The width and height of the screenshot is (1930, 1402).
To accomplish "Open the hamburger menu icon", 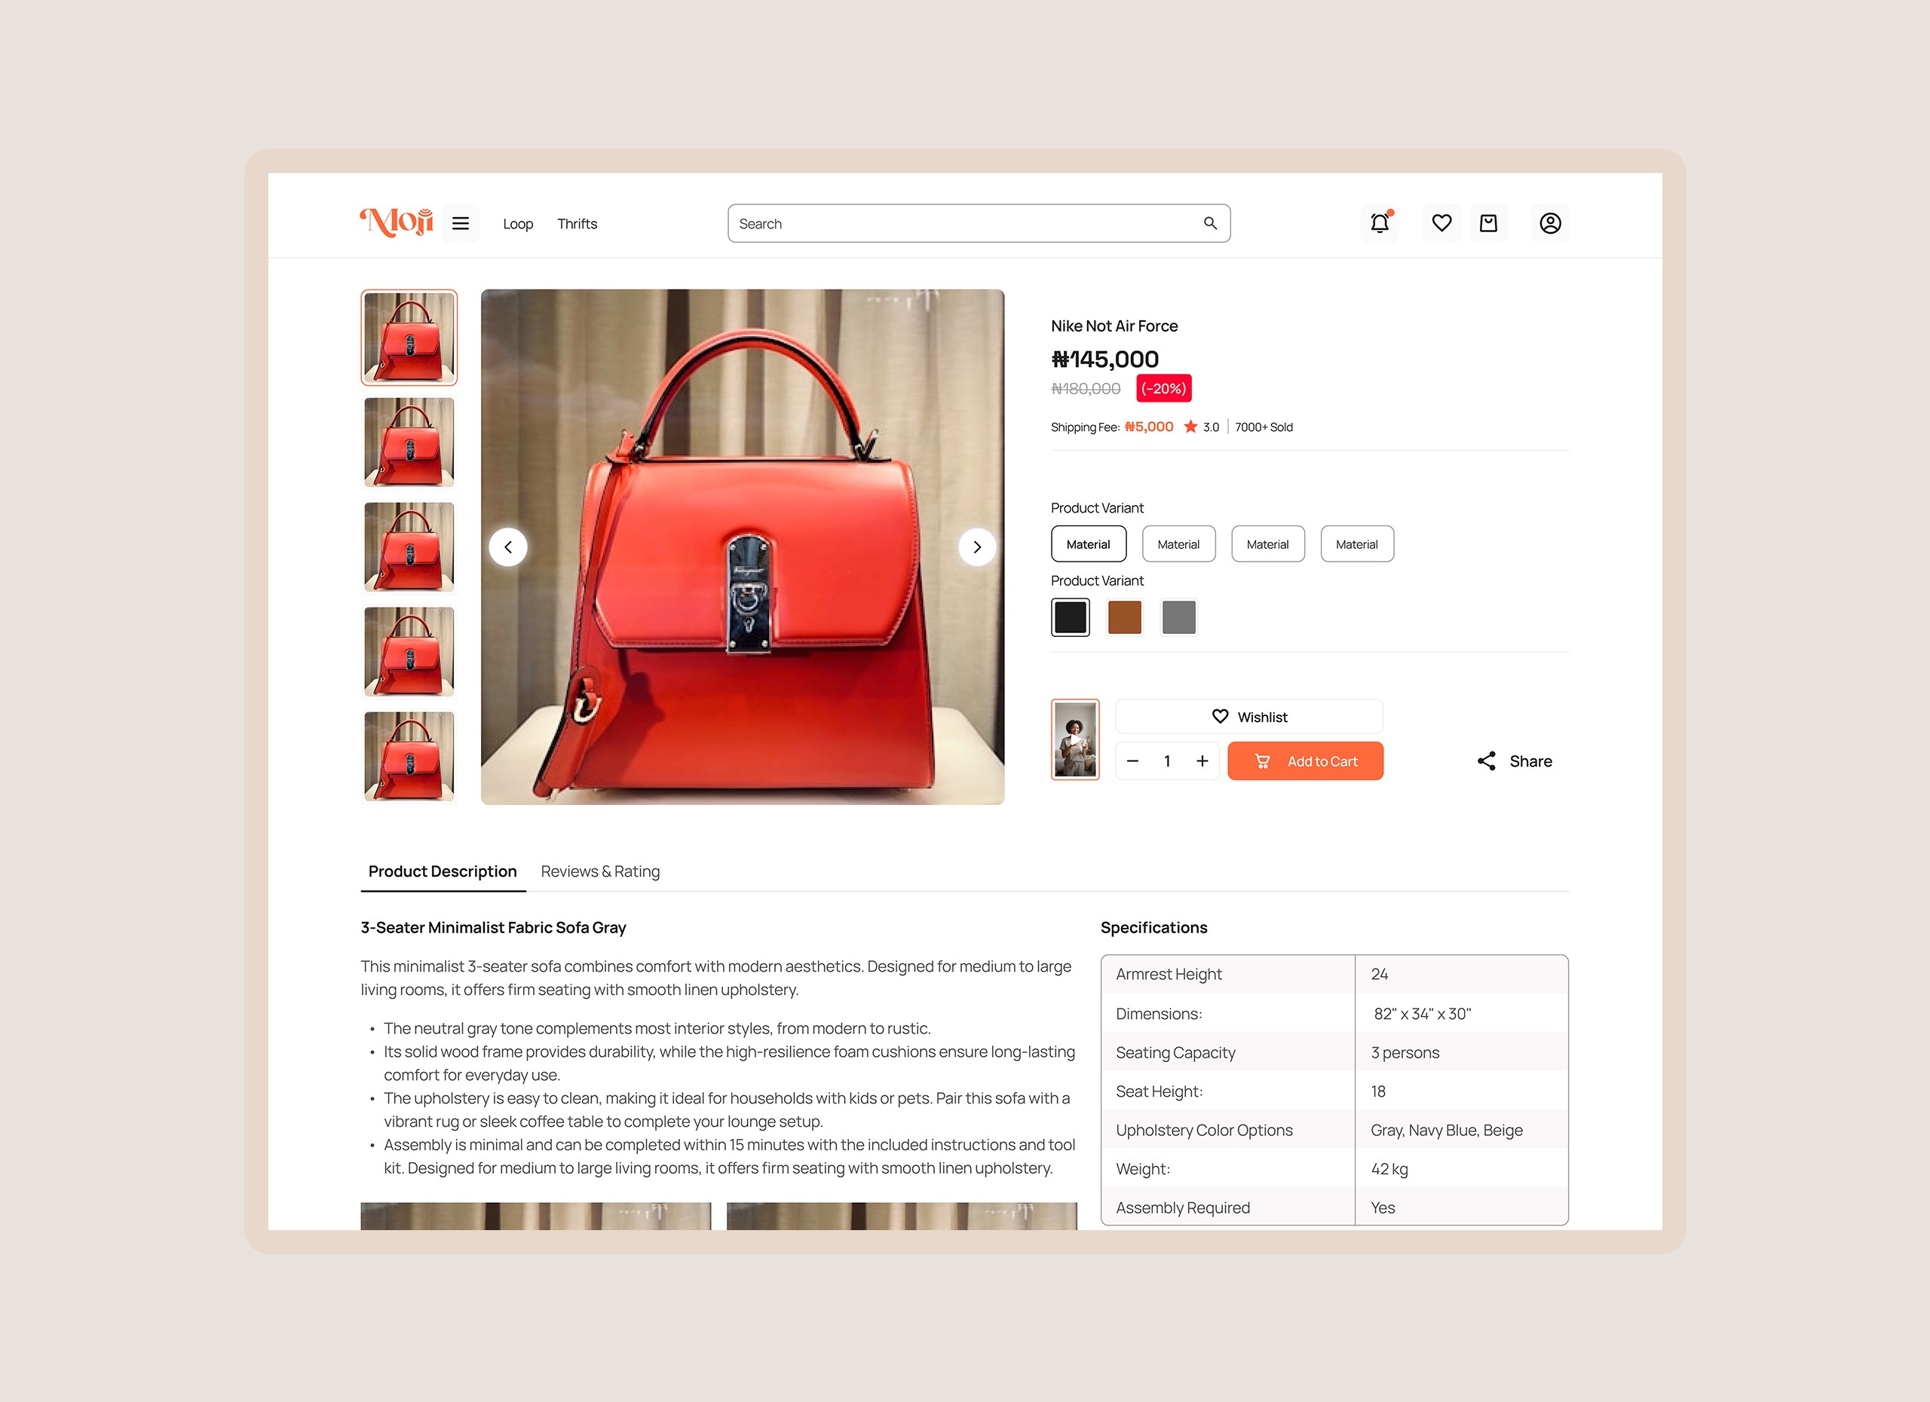I will [461, 224].
